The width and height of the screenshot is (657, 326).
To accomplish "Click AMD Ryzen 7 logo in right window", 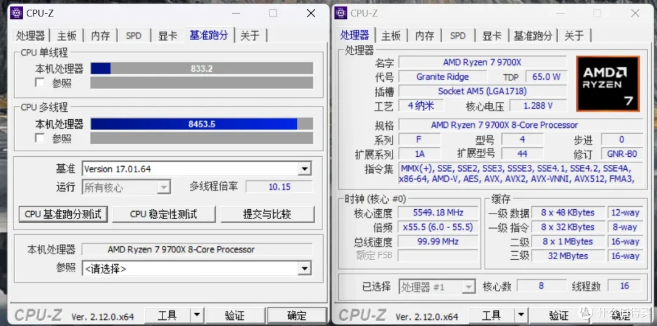I will point(608,83).
